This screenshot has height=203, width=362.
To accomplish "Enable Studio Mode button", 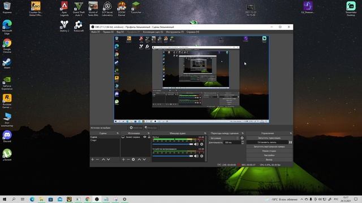I will 269,151.
